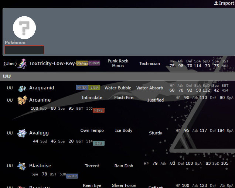Click Justified ability
235x188 pixels.
point(156,100)
